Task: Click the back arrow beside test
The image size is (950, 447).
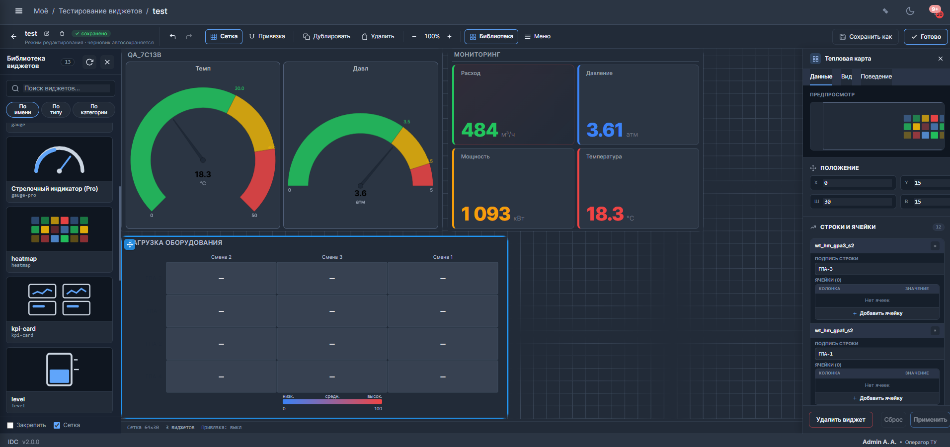Action: (13, 36)
